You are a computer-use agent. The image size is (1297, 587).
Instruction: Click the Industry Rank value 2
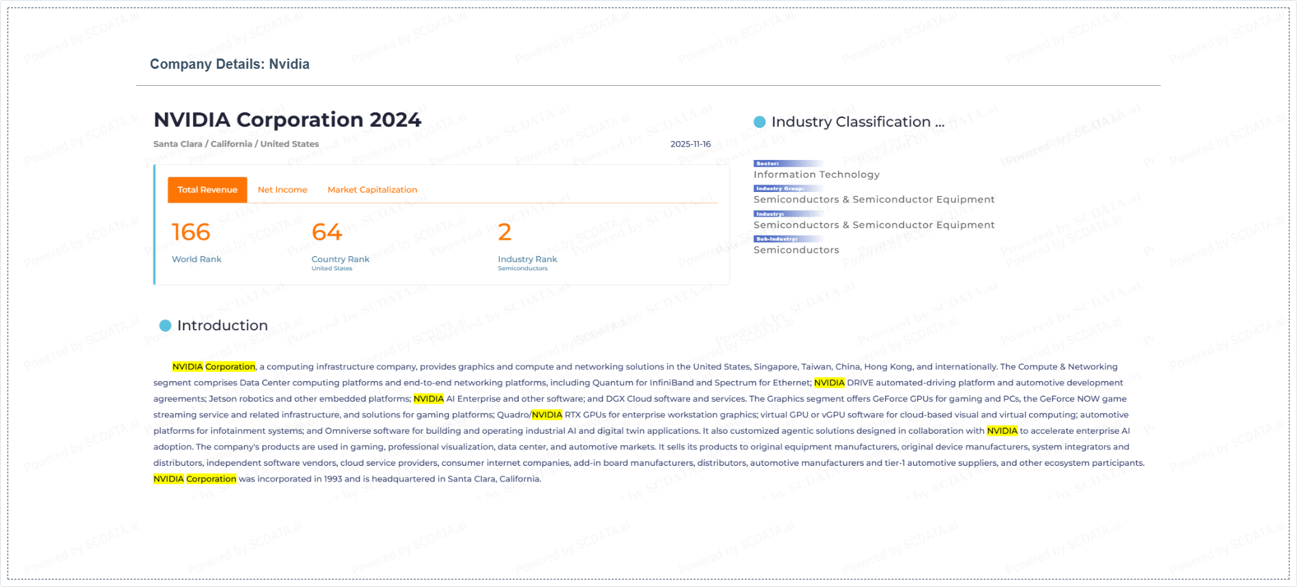[505, 232]
